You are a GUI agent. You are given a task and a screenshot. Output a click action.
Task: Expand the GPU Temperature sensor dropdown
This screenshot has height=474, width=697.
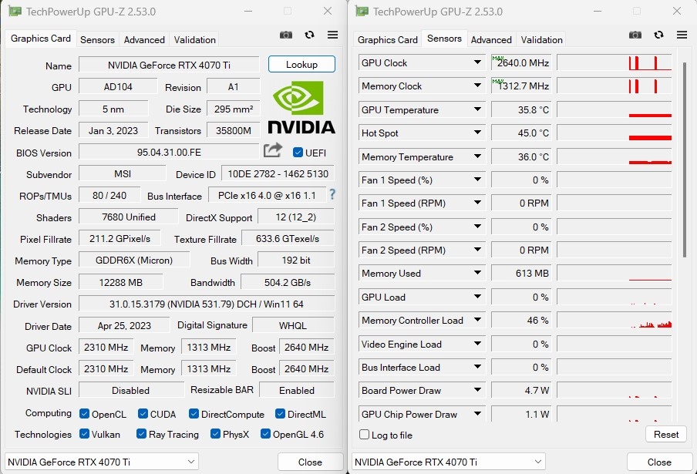coord(477,110)
